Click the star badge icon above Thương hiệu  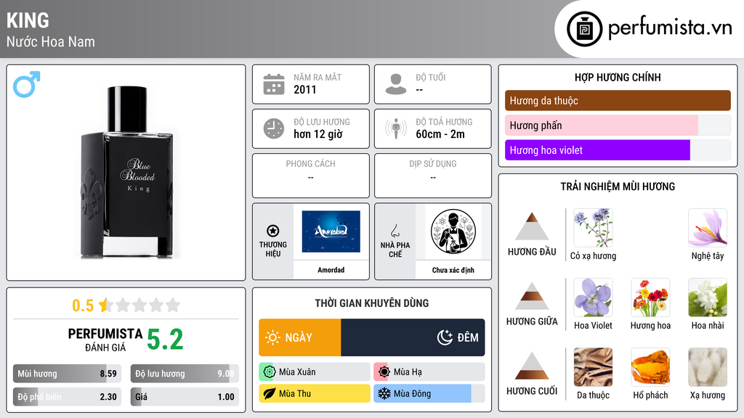pyautogui.click(x=273, y=231)
